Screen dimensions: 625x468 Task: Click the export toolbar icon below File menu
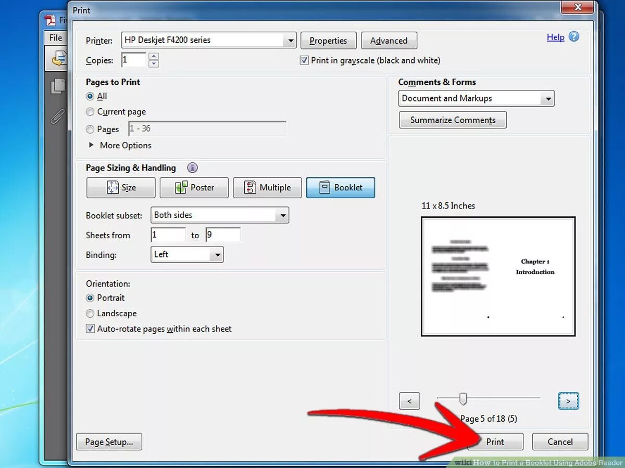59,58
